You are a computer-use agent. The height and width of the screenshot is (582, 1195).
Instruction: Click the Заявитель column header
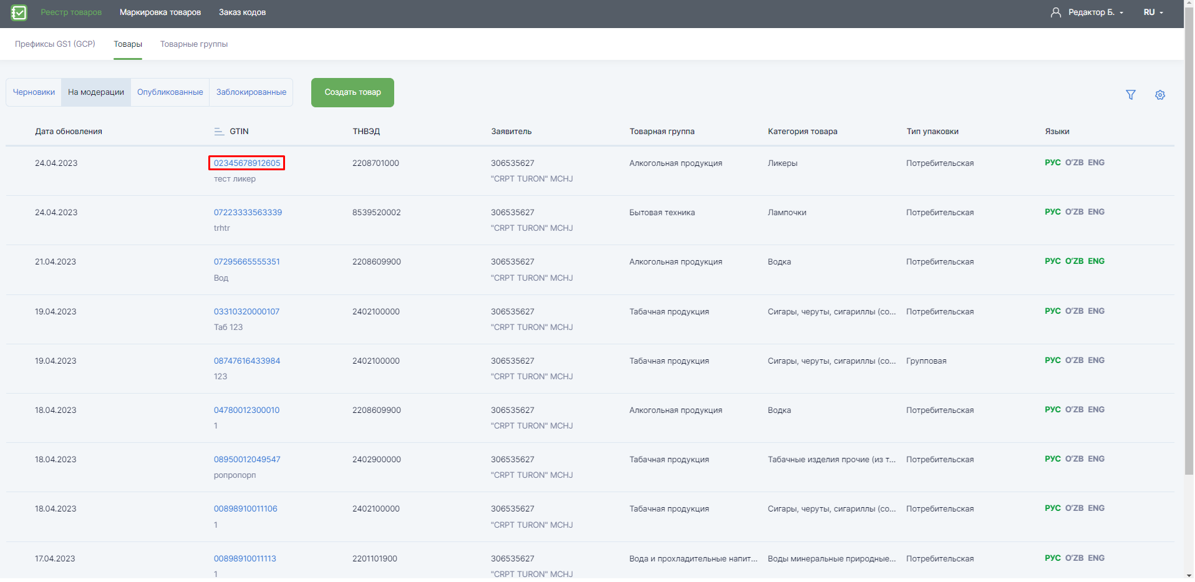pos(511,132)
